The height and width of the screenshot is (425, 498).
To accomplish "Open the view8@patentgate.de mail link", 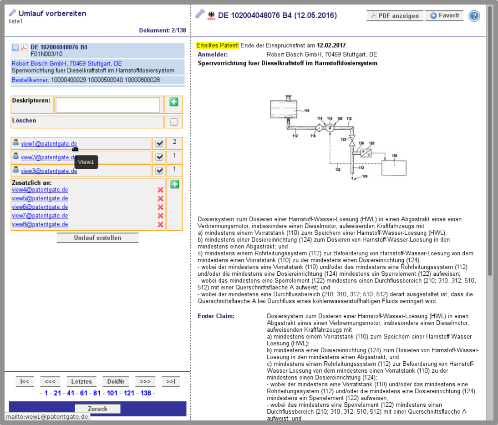I will [x=40, y=224].
